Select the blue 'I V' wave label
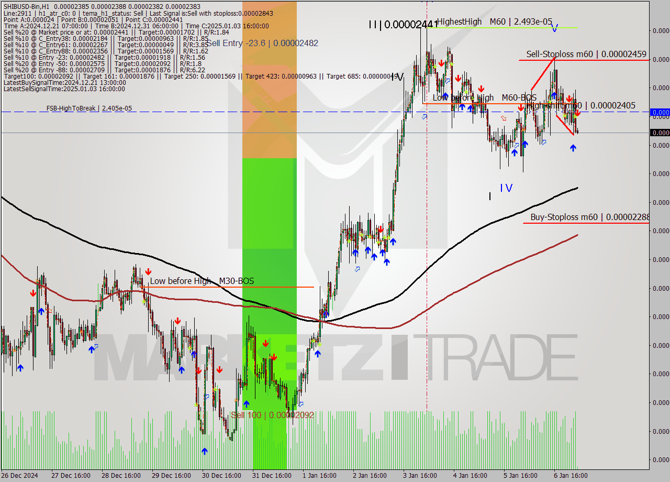Image resolution: width=670 pixels, height=482 pixels. 506,188
